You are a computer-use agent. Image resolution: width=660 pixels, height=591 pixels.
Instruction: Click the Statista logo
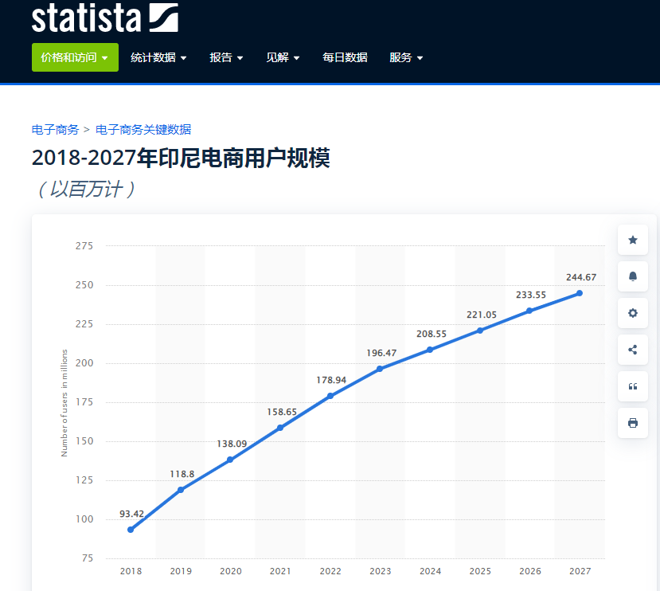tap(104, 18)
